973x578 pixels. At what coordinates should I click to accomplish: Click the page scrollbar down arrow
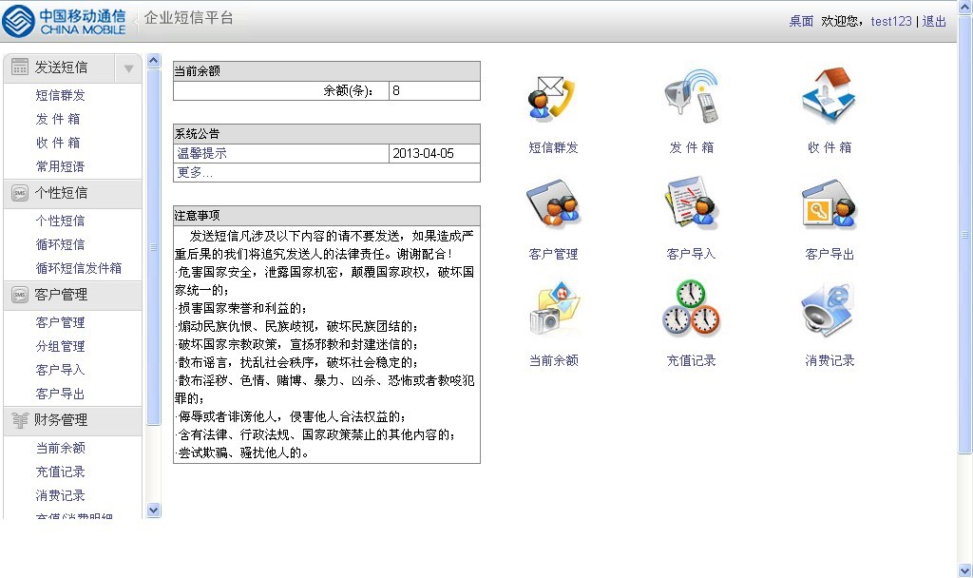965,570
